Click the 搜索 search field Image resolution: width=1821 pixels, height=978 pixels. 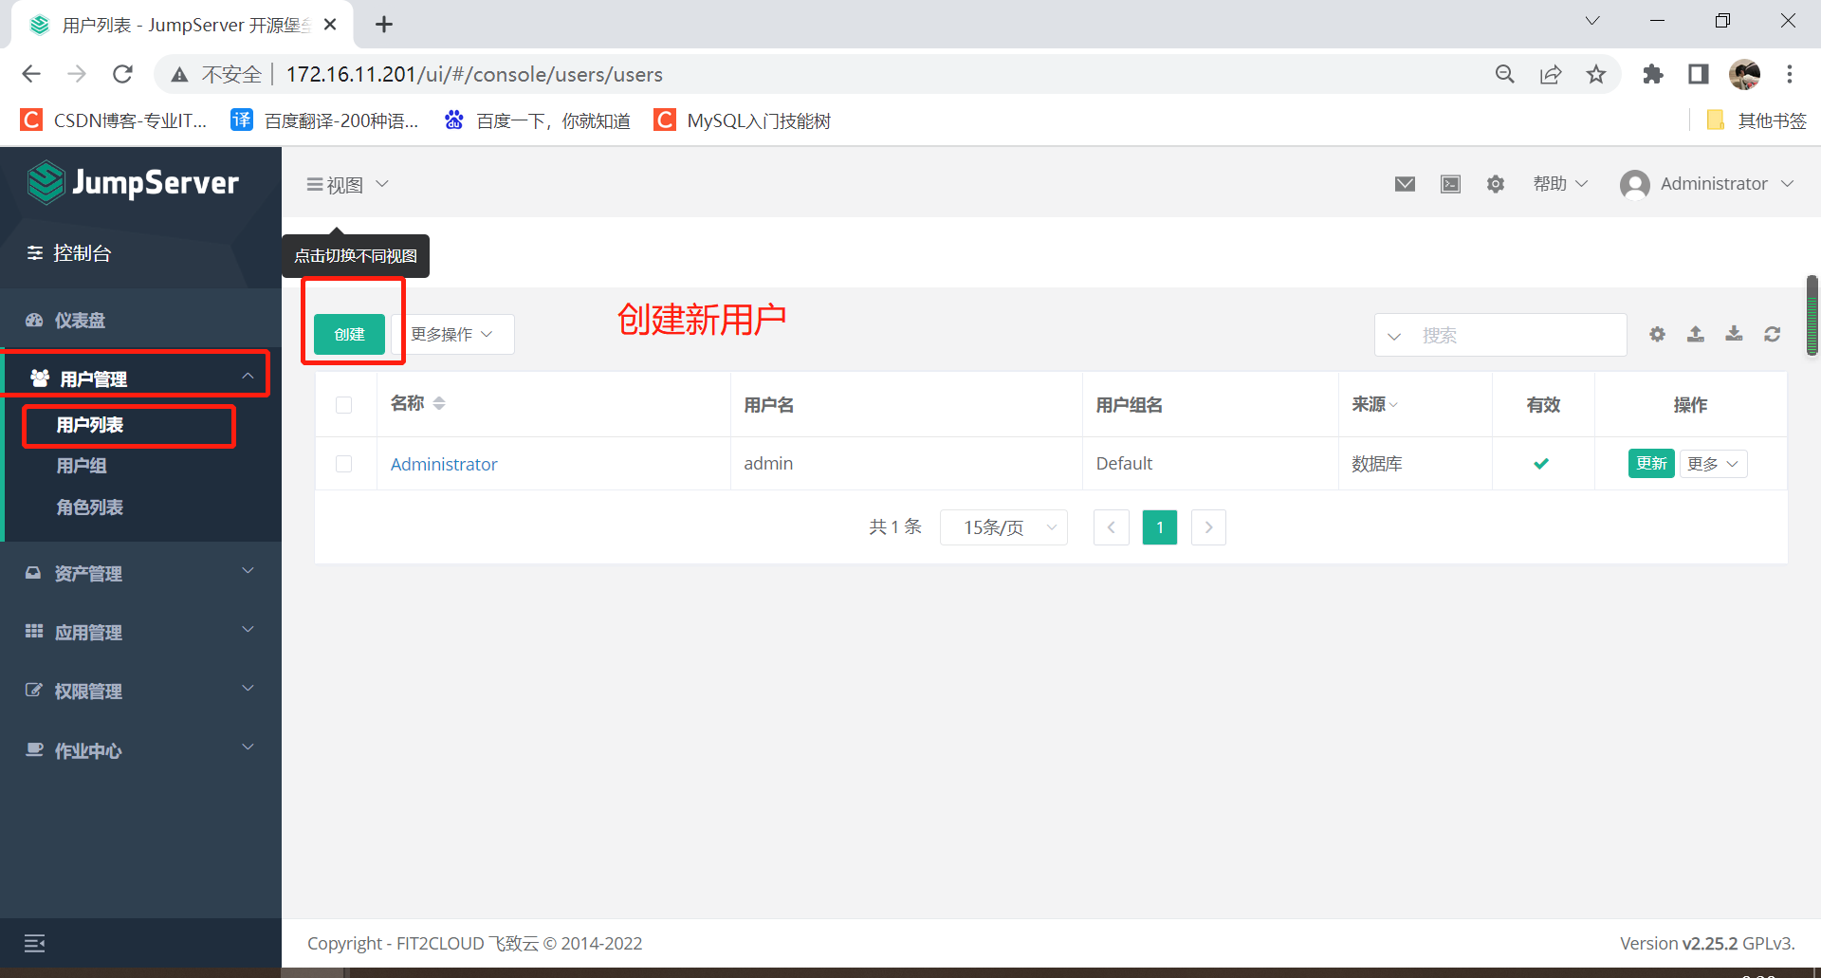[x=1517, y=336]
